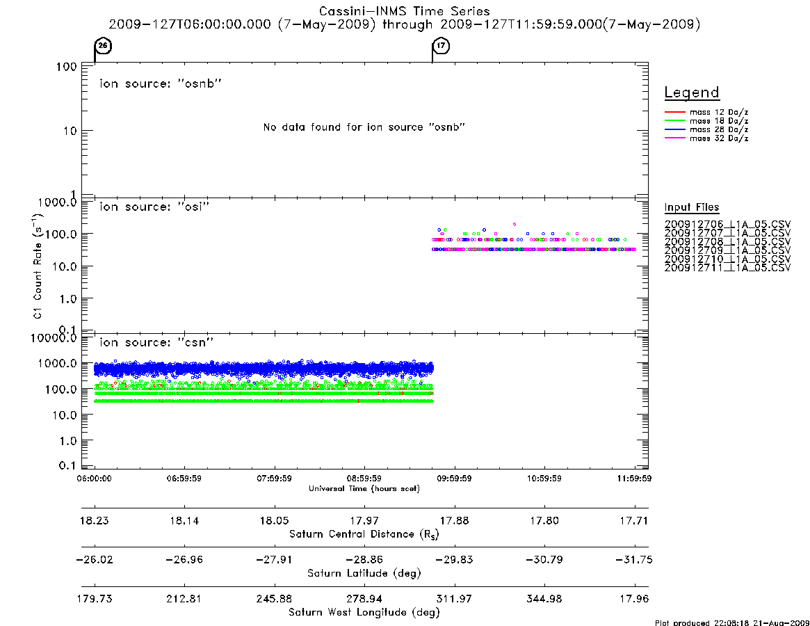This screenshot has width=810, height=626.
Task: Click latitude value -26.02
Action: point(95,560)
